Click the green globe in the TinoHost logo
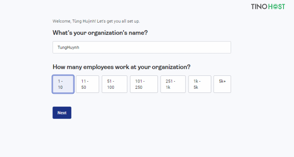The height and width of the screenshot is (157, 294). 275,7
